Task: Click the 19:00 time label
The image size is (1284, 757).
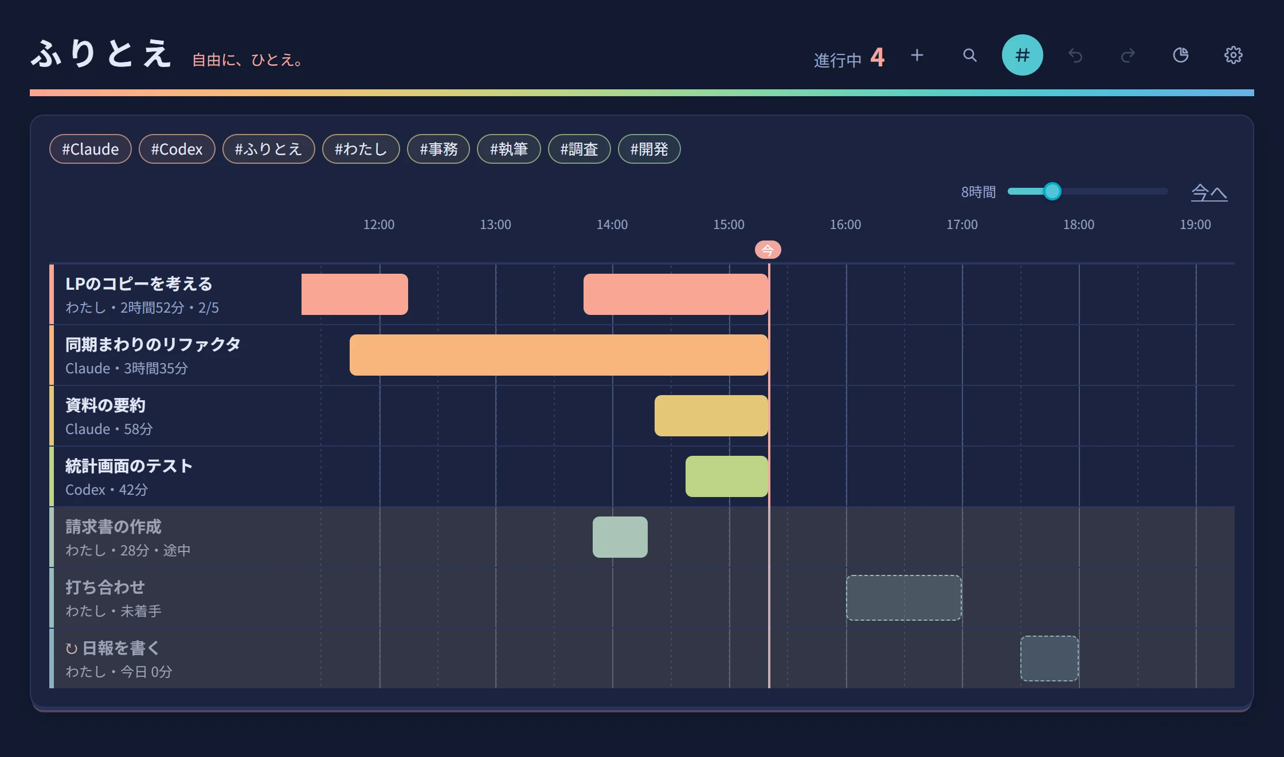Action: point(1196,224)
